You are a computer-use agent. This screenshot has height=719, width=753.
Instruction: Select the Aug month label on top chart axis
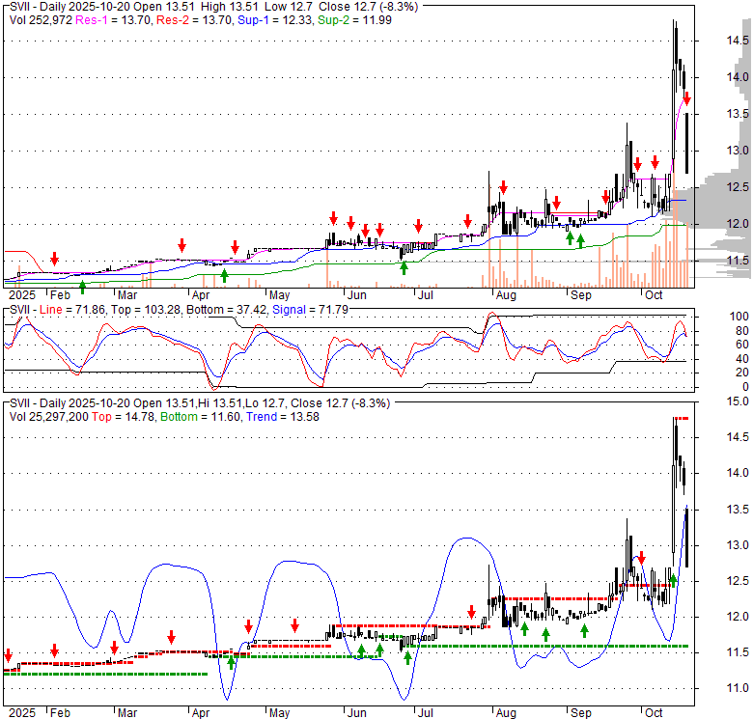tap(501, 294)
